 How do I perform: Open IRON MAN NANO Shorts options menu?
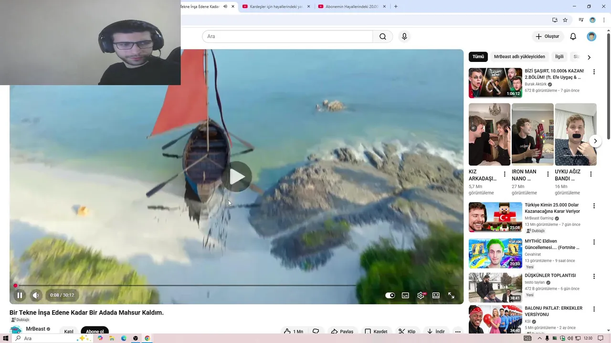(548, 174)
